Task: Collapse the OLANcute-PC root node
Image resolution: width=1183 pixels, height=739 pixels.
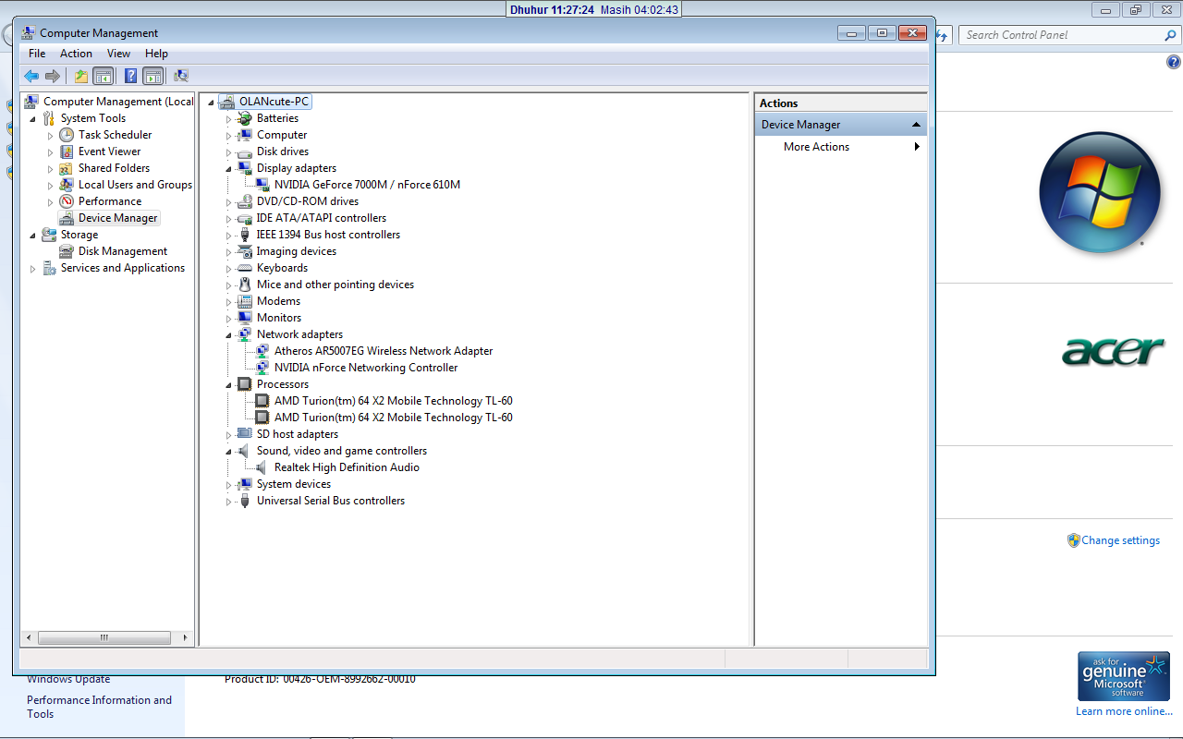Action: click(212, 103)
